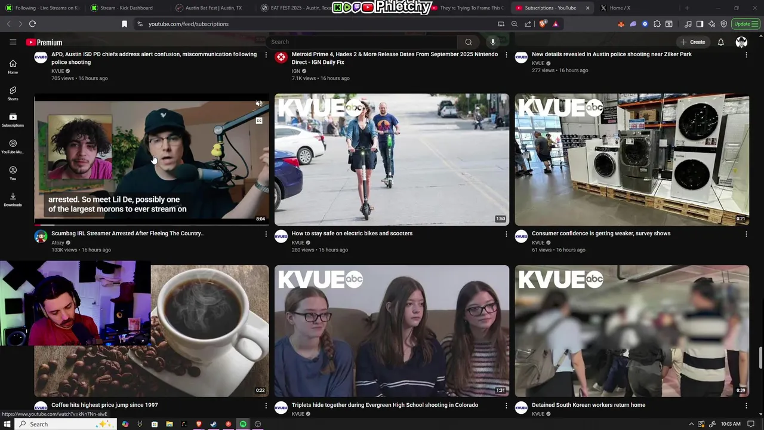This screenshot has height=430, width=764.
Task: Open Brave Rewards triangle icon
Action: [x=556, y=24]
